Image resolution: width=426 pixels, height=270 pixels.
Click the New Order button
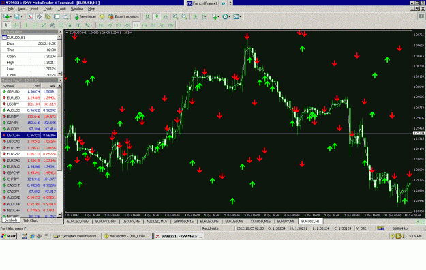pos(85,16)
